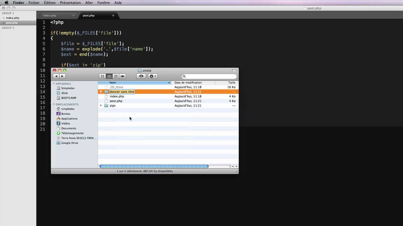Screen dimensions: 403x226
Task: Sort by the Nom column header
Action: click(134, 83)
